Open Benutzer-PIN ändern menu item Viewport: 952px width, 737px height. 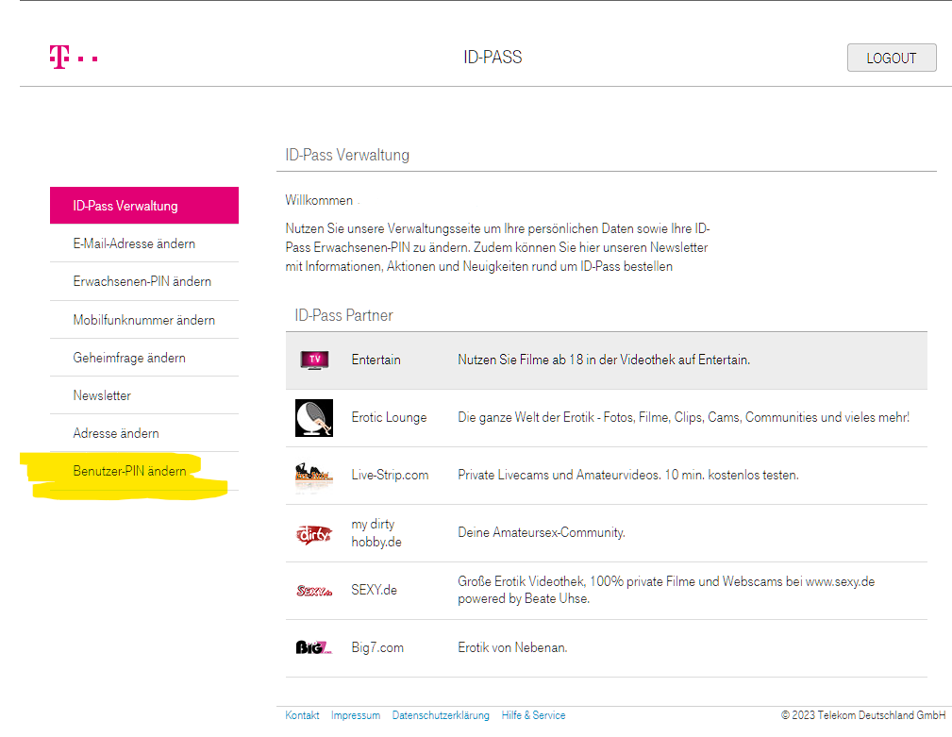coord(144,471)
